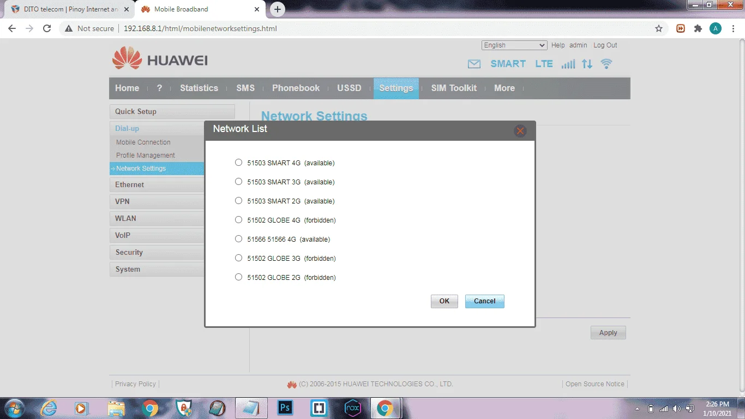Go back in browser history

[12, 28]
